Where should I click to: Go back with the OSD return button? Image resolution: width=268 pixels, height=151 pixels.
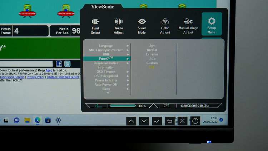click(169, 121)
